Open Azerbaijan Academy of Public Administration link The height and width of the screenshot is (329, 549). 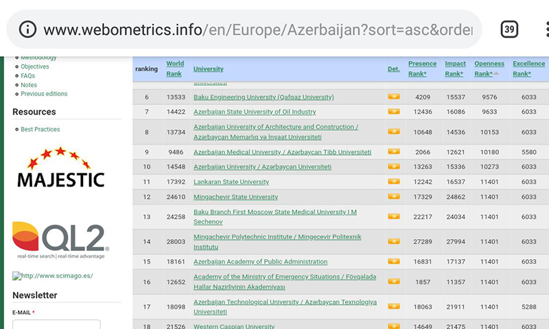click(261, 262)
